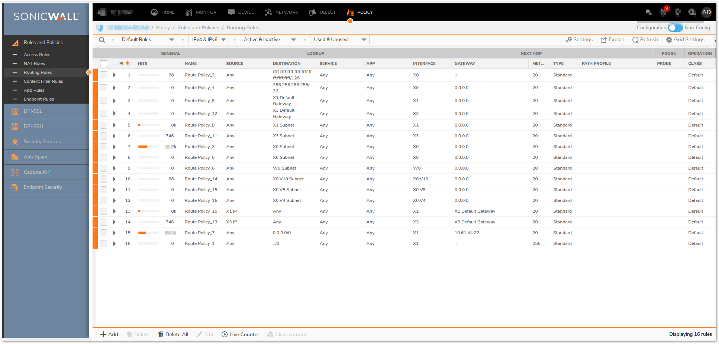
Task: Open the Default Rules dropdown
Action: pyautogui.click(x=148, y=40)
